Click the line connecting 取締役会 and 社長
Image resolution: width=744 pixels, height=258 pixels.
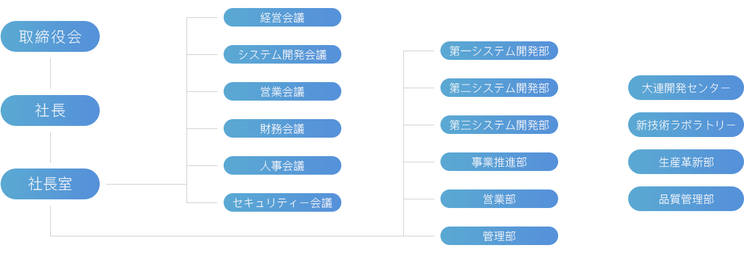point(50,73)
